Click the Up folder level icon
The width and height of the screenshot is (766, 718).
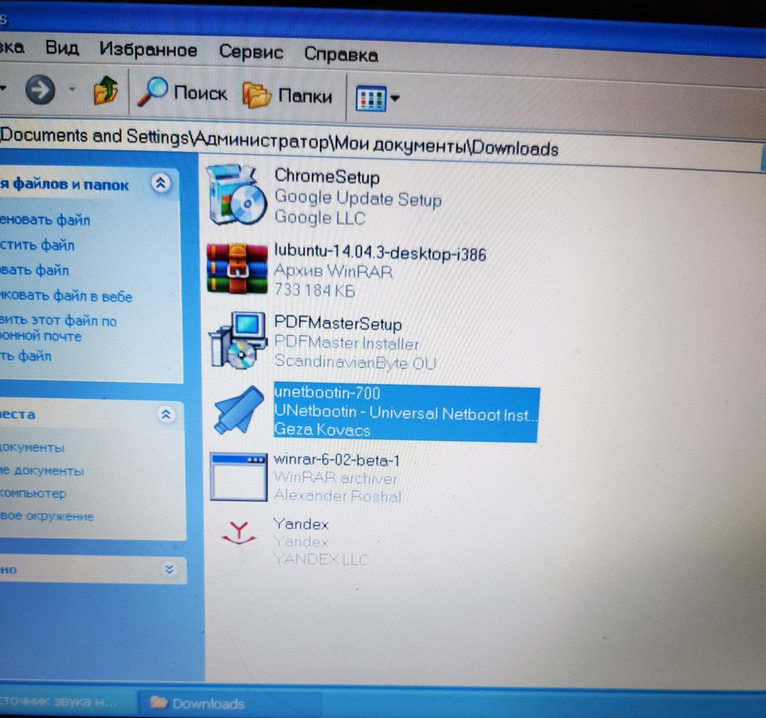105,91
